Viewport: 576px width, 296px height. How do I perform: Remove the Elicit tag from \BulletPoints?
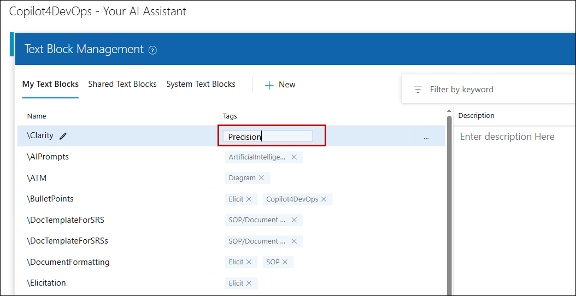click(x=249, y=199)
